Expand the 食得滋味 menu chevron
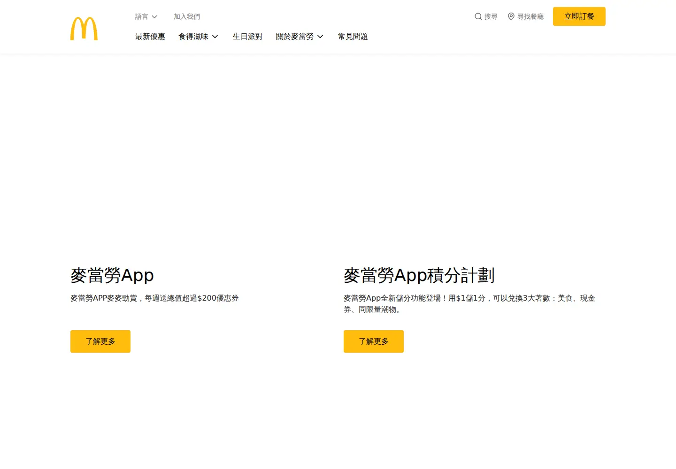 click(215, 37)
